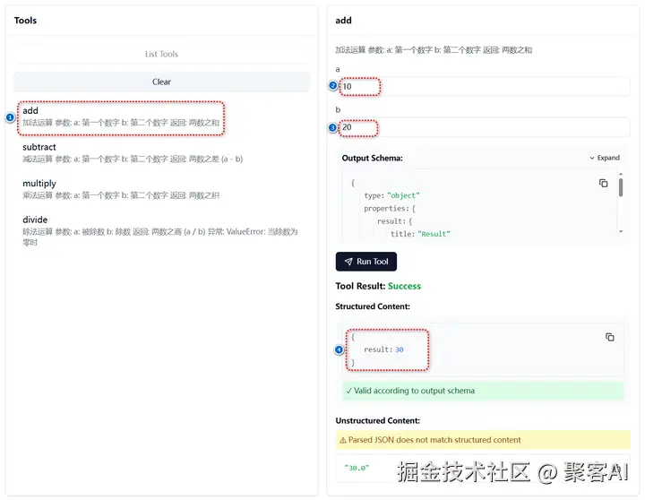Select the subtract tool
Viewport: 645px width, 500px height.
pos(133,152)
